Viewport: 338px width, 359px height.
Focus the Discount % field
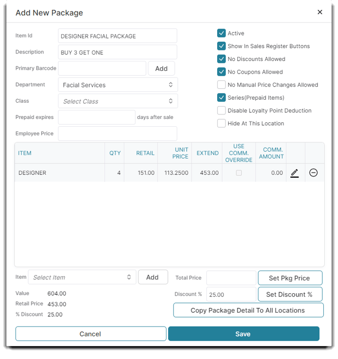coord(231,294)
